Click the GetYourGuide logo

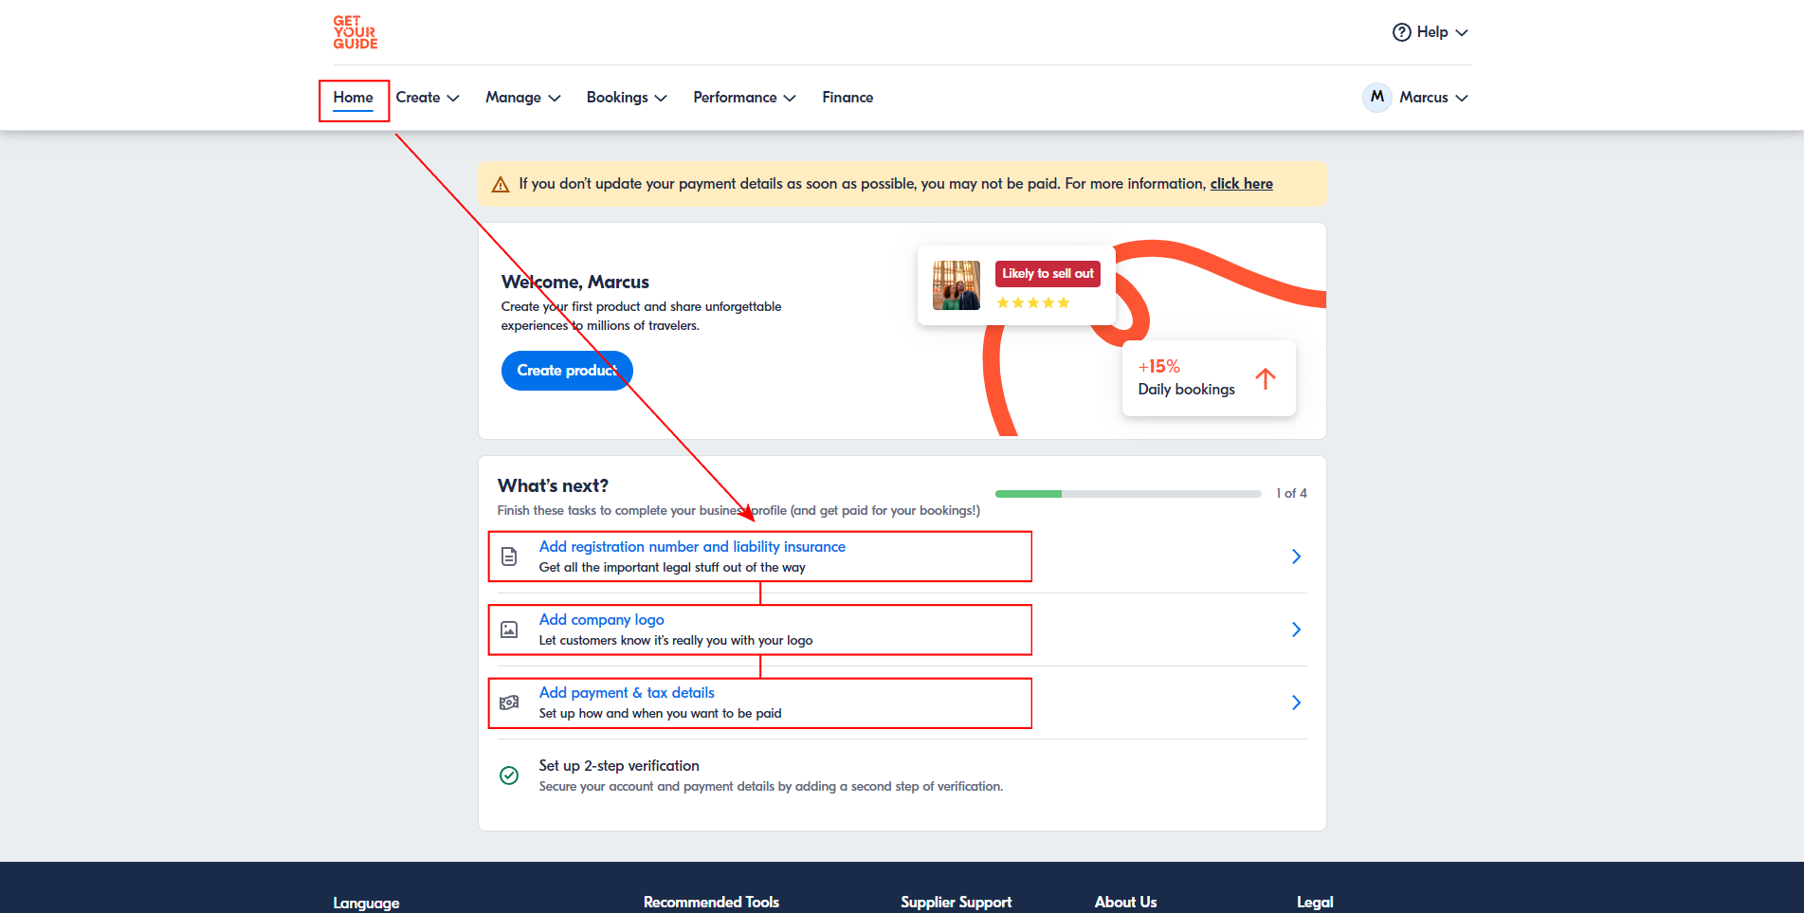pos(355,32)
